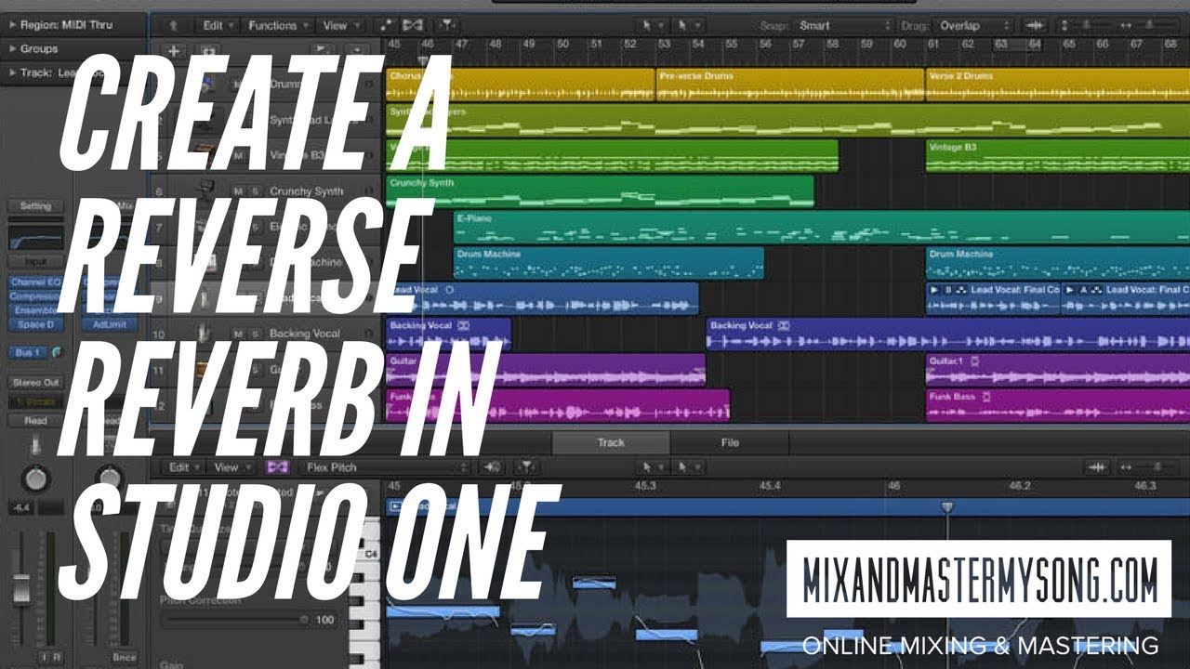This screenshot has width=1190, height=669.
Task: Switch to the Track tab in editor
Action: point(611,442)
